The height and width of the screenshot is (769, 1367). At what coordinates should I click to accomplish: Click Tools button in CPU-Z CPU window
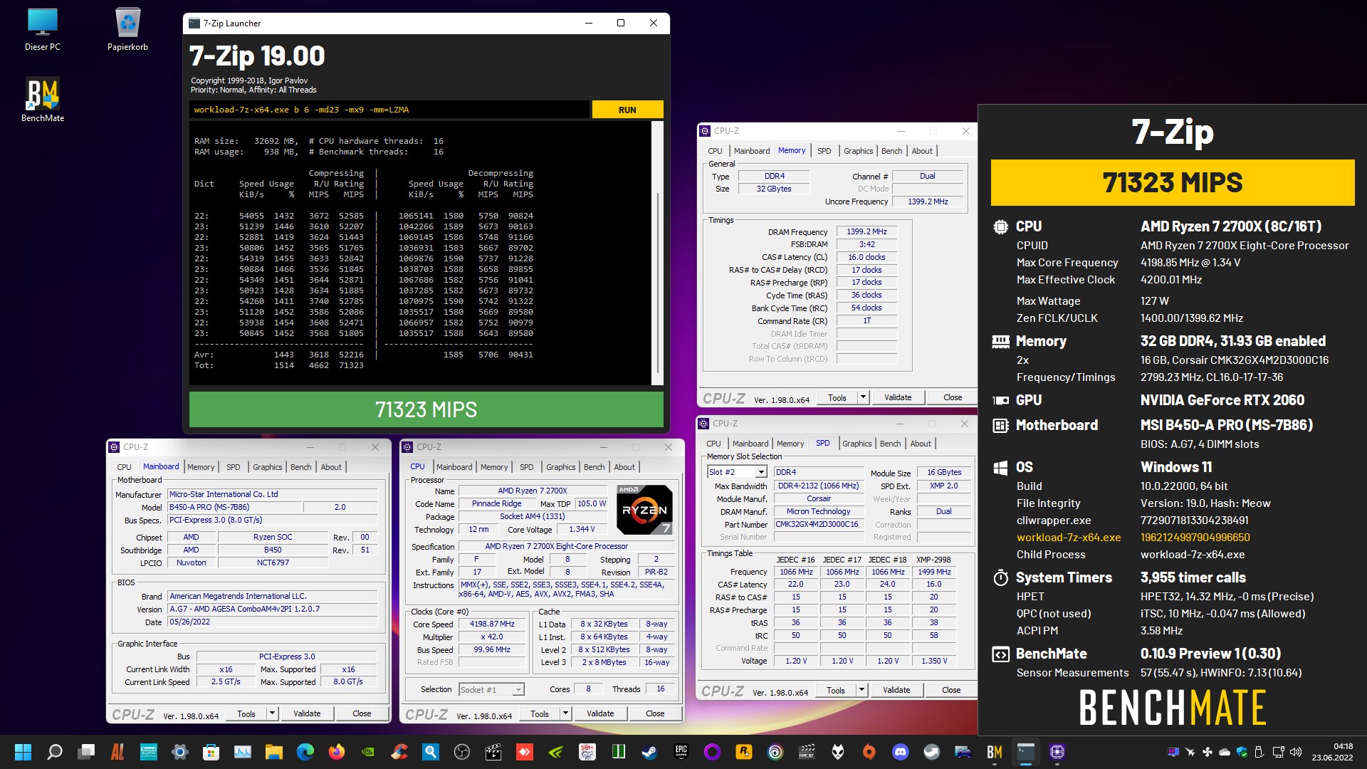point(540,713)
